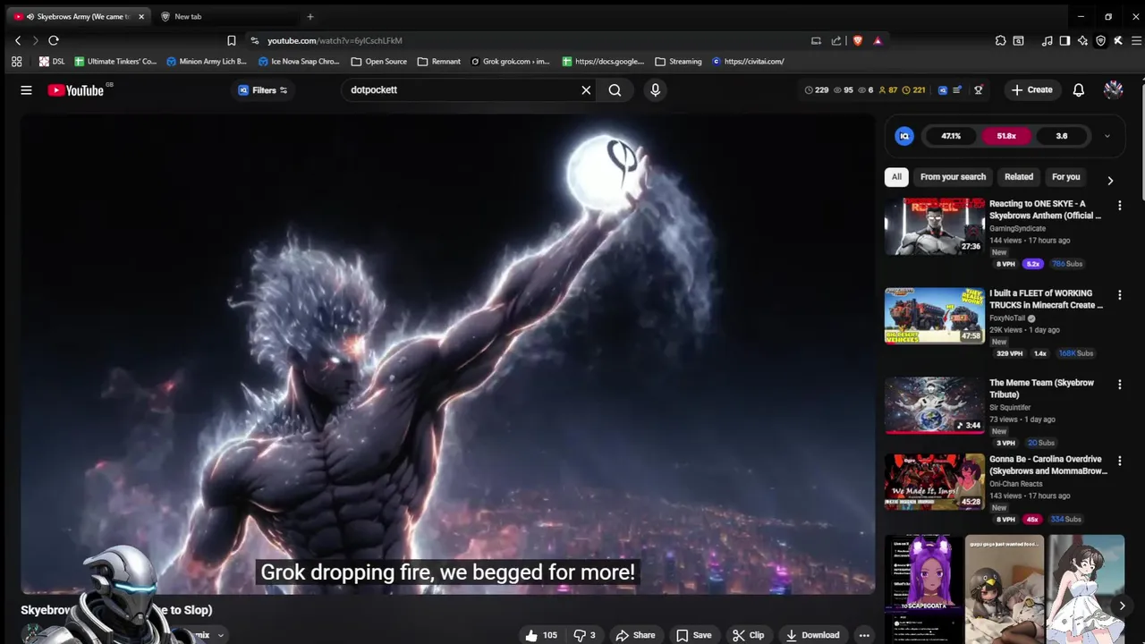Open the Reacting to ONE SKYE thumbnail
Screen dimensions: 1145x644
pyautogui.click(x=934, y=226)
